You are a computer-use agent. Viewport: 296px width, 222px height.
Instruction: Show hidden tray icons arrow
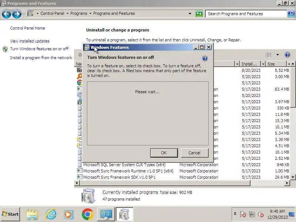coord(235,214)
